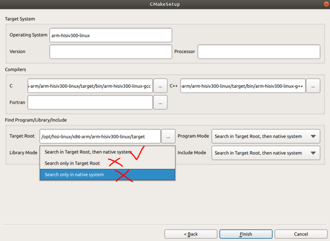Click the Version input field
Image resolution: width=330 pixels, height=241 pixels.
point(111,52)
